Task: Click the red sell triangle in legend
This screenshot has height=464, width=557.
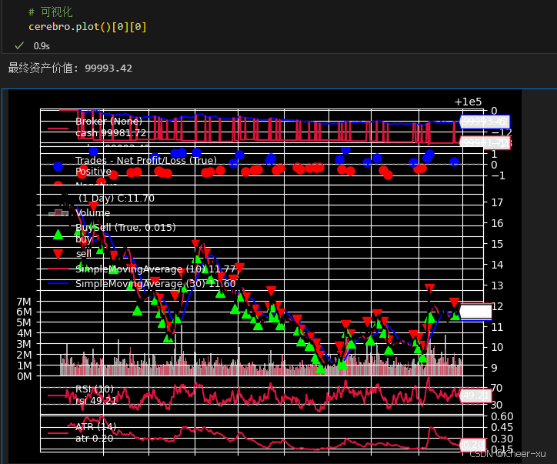Action: pyautogui.click(x=58, y=253)
